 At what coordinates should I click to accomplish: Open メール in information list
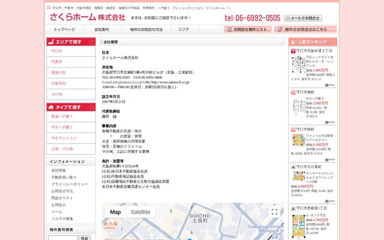coord(56,212)
